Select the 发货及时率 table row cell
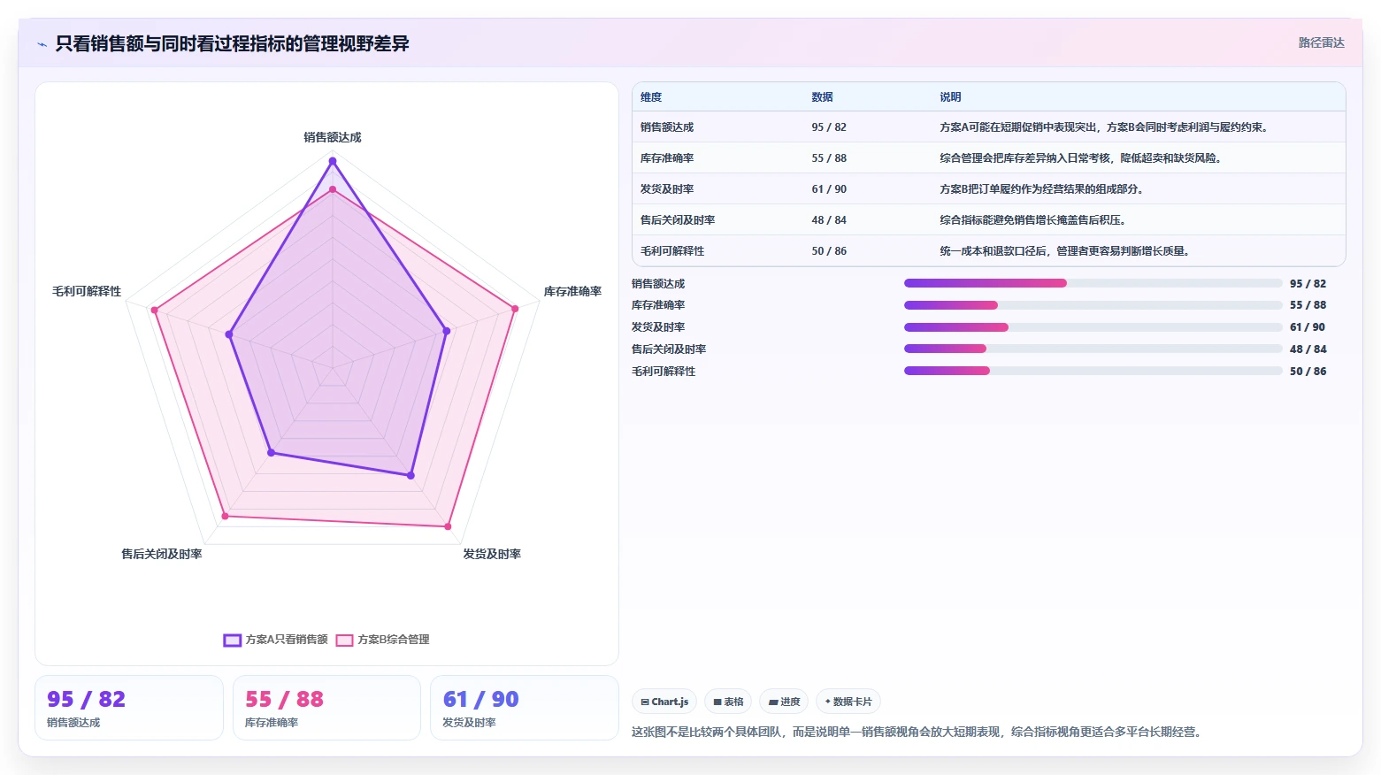Image resolution: width=1381 pixels, height=775 pixels. pos(667,189)
